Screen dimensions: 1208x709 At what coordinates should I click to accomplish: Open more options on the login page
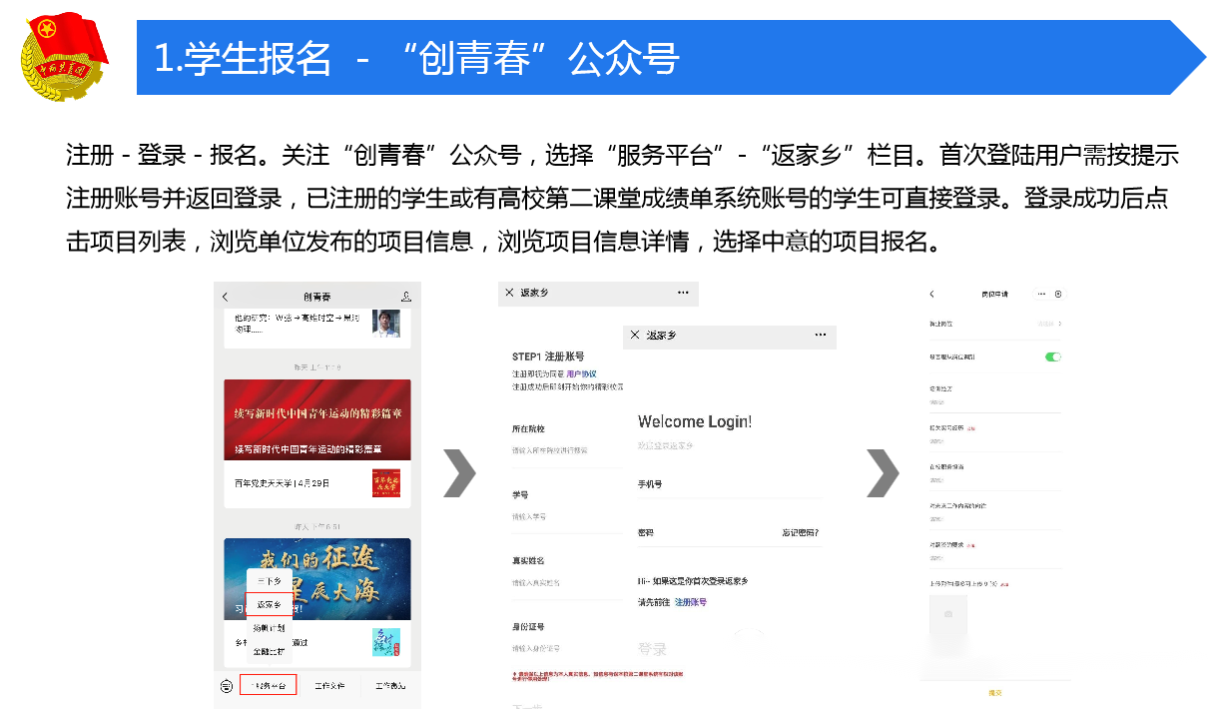click(820, 335)
